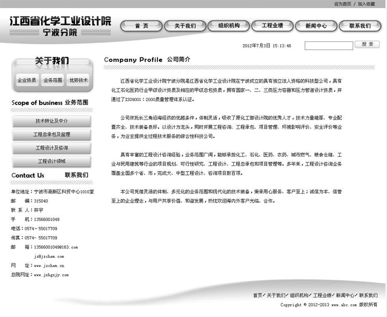
Task: Click the 加入收藏 link at top
Action: (x=366, y=4)
